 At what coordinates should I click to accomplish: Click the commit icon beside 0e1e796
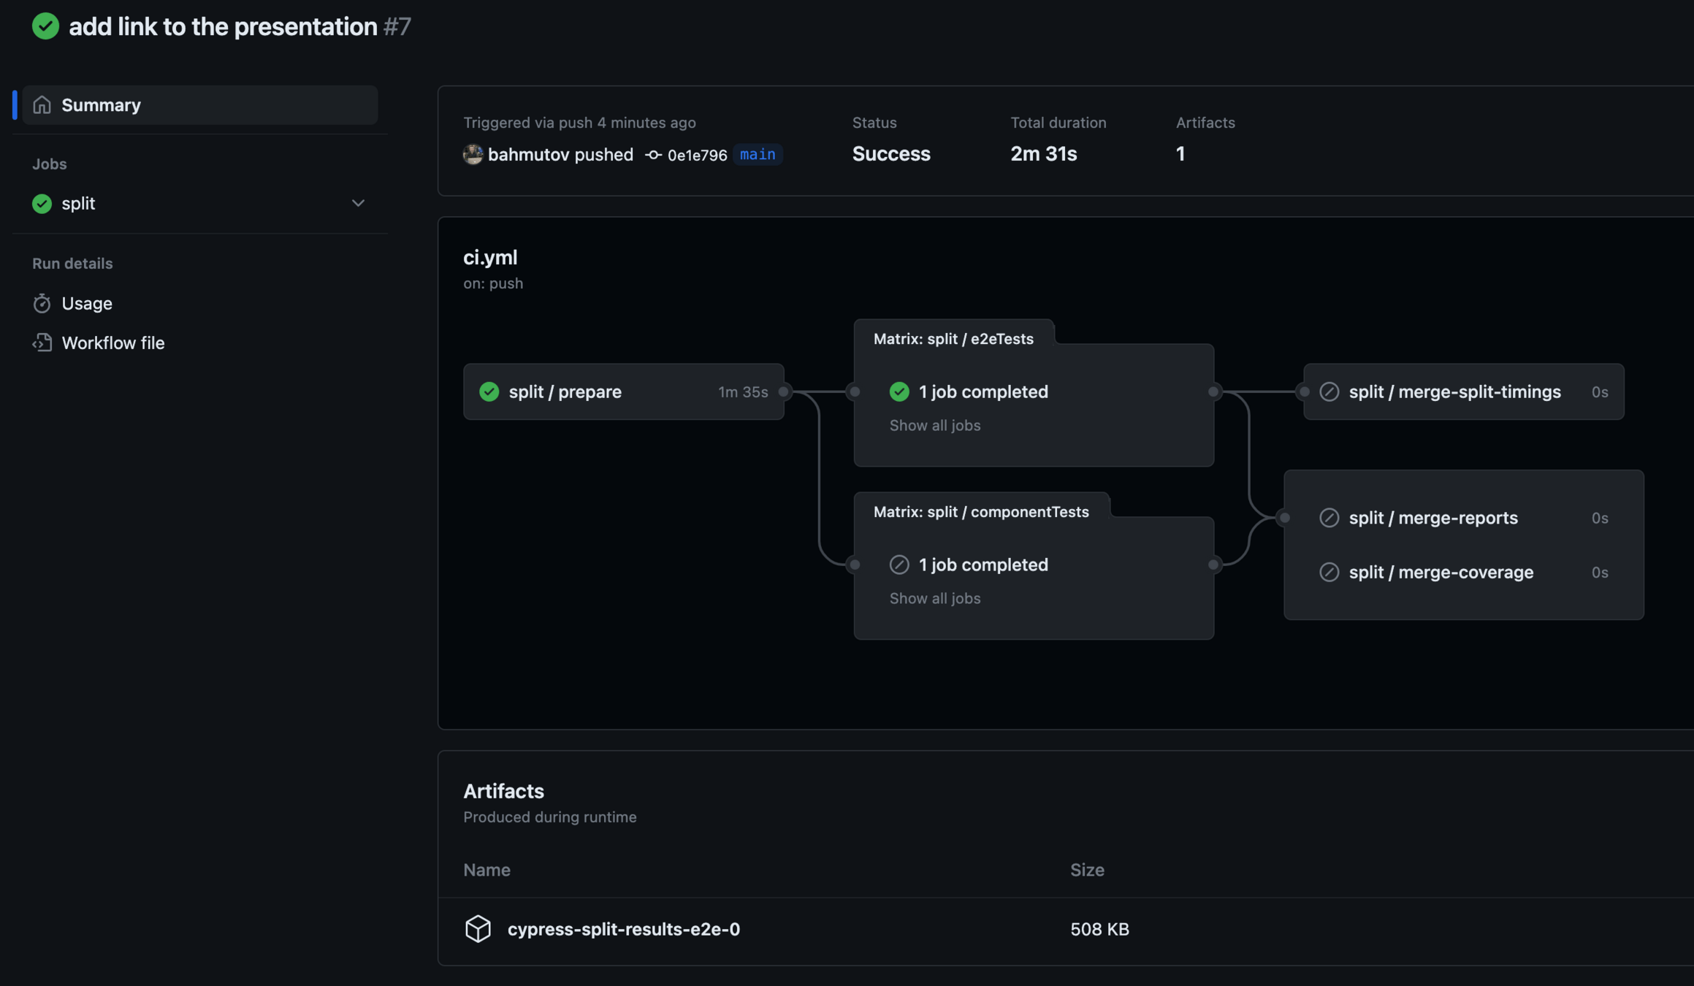tap(653, 155)
